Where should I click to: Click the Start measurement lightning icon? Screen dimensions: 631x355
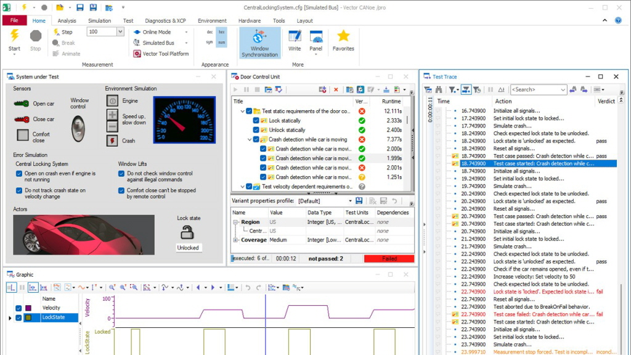click(14, 36)
